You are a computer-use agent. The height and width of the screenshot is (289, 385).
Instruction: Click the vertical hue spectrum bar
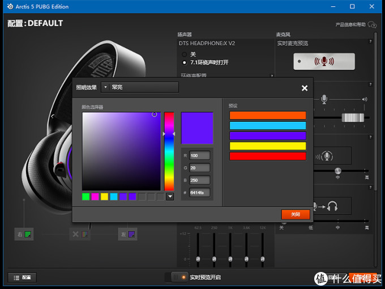pos(169,151)
